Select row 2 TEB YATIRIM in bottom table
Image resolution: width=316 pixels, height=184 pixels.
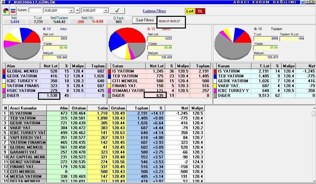click(x=103, y=118)
